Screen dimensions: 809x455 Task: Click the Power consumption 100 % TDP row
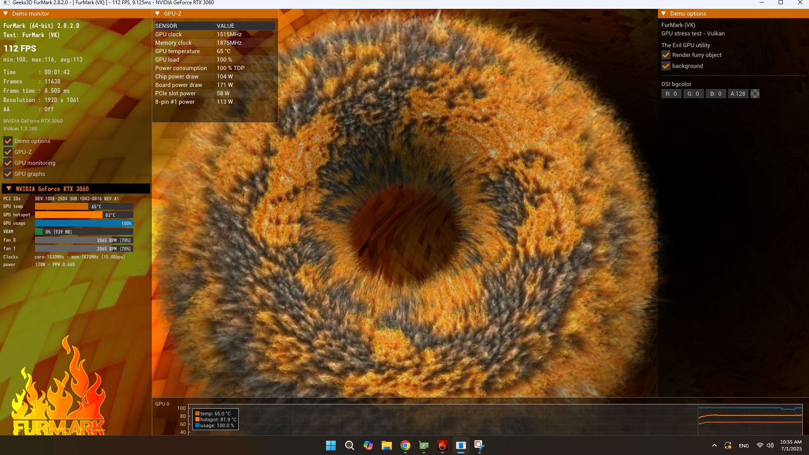coord(215,68)
